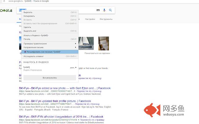199x124 pixels.
Task: Start voice search with microphone icon
Action: click(104, 10)
